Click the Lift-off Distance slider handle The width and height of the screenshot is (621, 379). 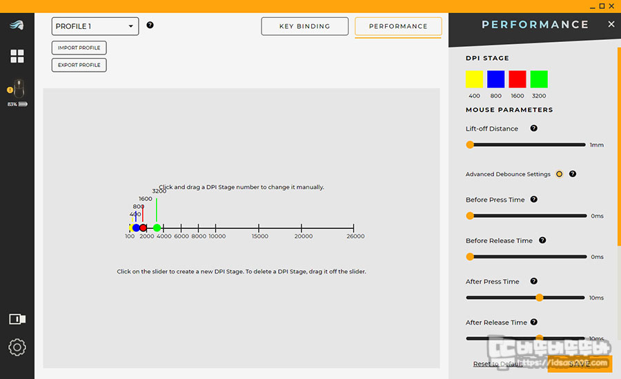pos(470,145)
